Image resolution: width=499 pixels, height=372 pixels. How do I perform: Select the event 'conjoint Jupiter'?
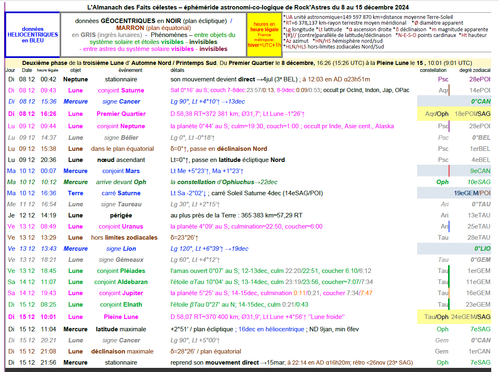[121, 293]
